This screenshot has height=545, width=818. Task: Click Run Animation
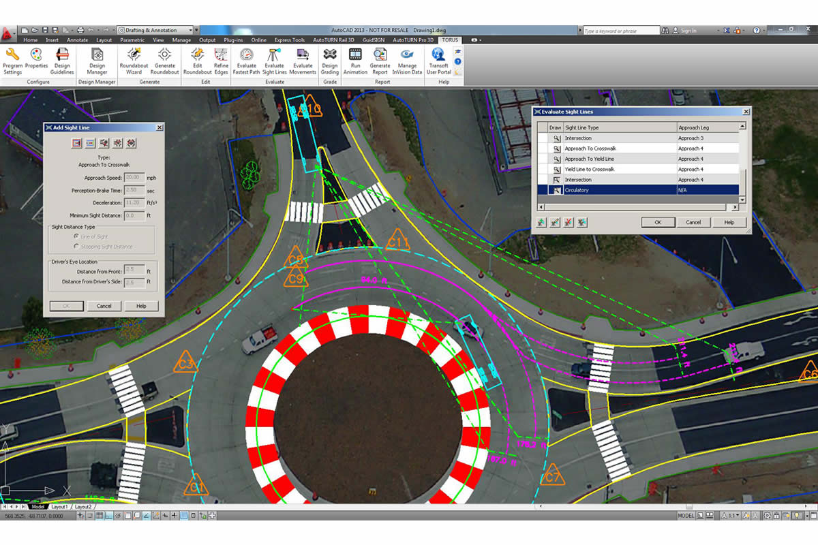(355, 61)
